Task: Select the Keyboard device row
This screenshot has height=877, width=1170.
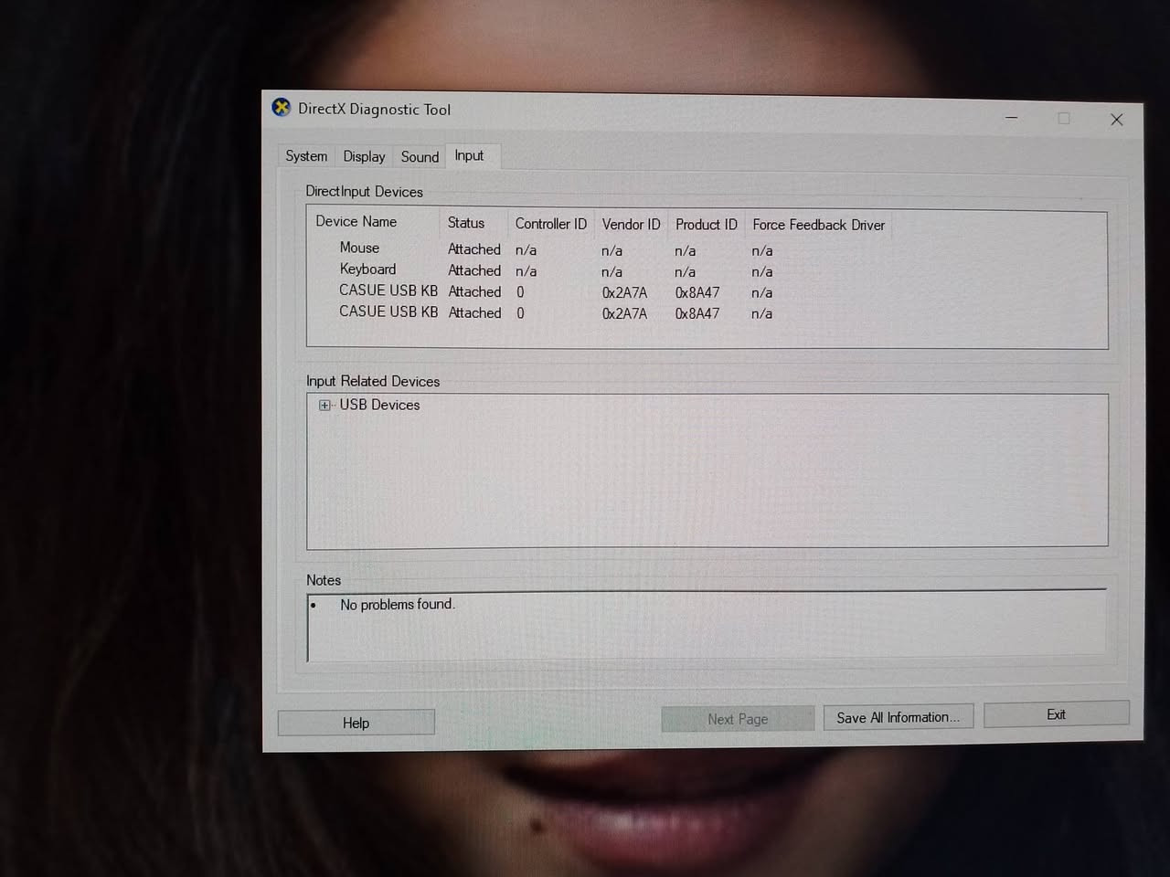Action: pos(367,269)
